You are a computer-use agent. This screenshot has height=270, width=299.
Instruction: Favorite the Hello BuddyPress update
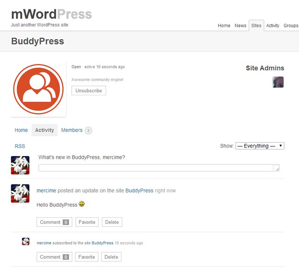(87, 222)
